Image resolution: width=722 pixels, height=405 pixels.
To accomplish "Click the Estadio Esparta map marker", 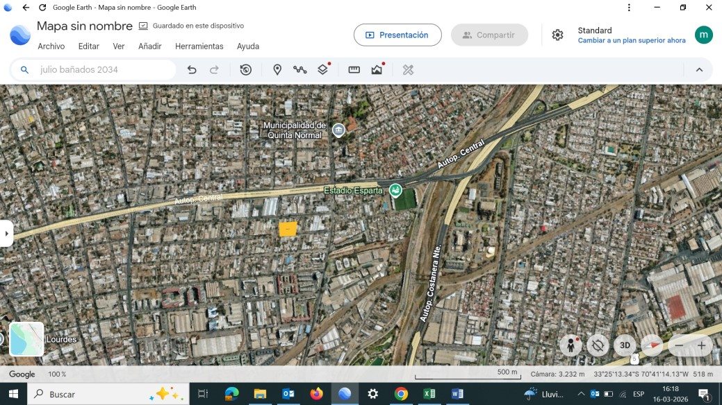I will point(395,190).
